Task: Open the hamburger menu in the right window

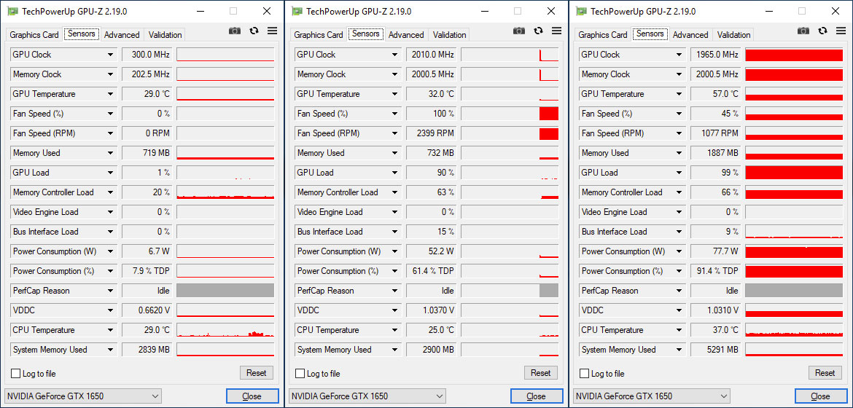Action: click(x=841, y=31)
